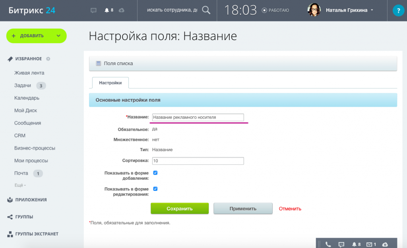The image size is (407, 248).
Task: Click the 18:03 clock display
Action: tap(240, 10)
